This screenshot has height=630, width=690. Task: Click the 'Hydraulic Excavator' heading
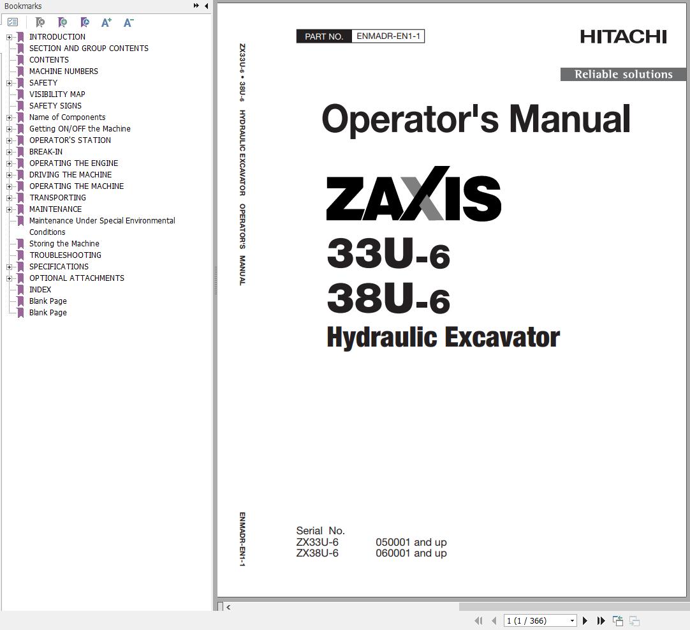pyautogui.click(x=443, y=338)
